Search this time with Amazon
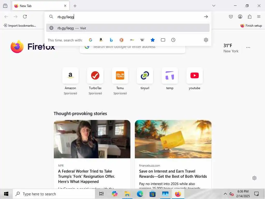 [x=101, y=40]
